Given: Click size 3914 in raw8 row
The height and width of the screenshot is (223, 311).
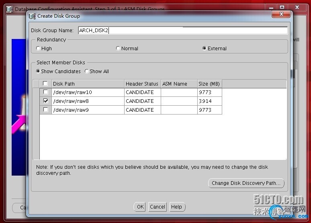Looking at the screenshot, I should point(210,101).
